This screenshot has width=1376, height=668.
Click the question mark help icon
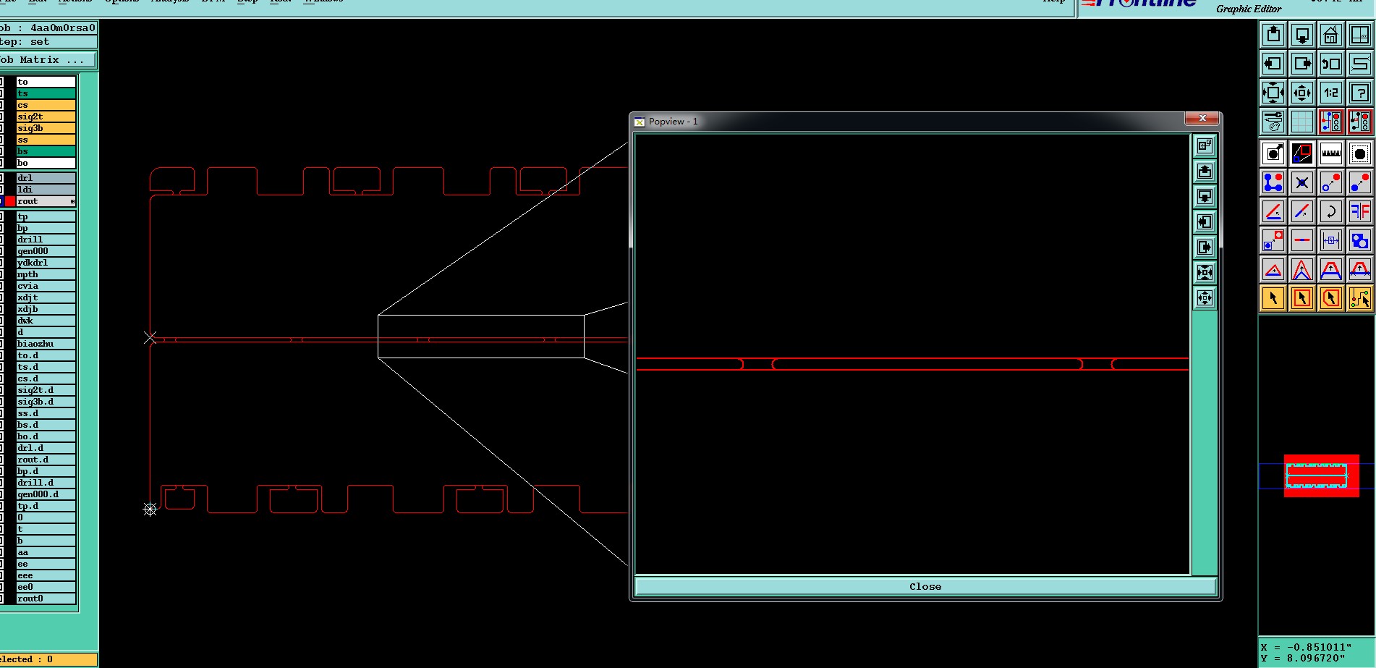pos(1360,93)
